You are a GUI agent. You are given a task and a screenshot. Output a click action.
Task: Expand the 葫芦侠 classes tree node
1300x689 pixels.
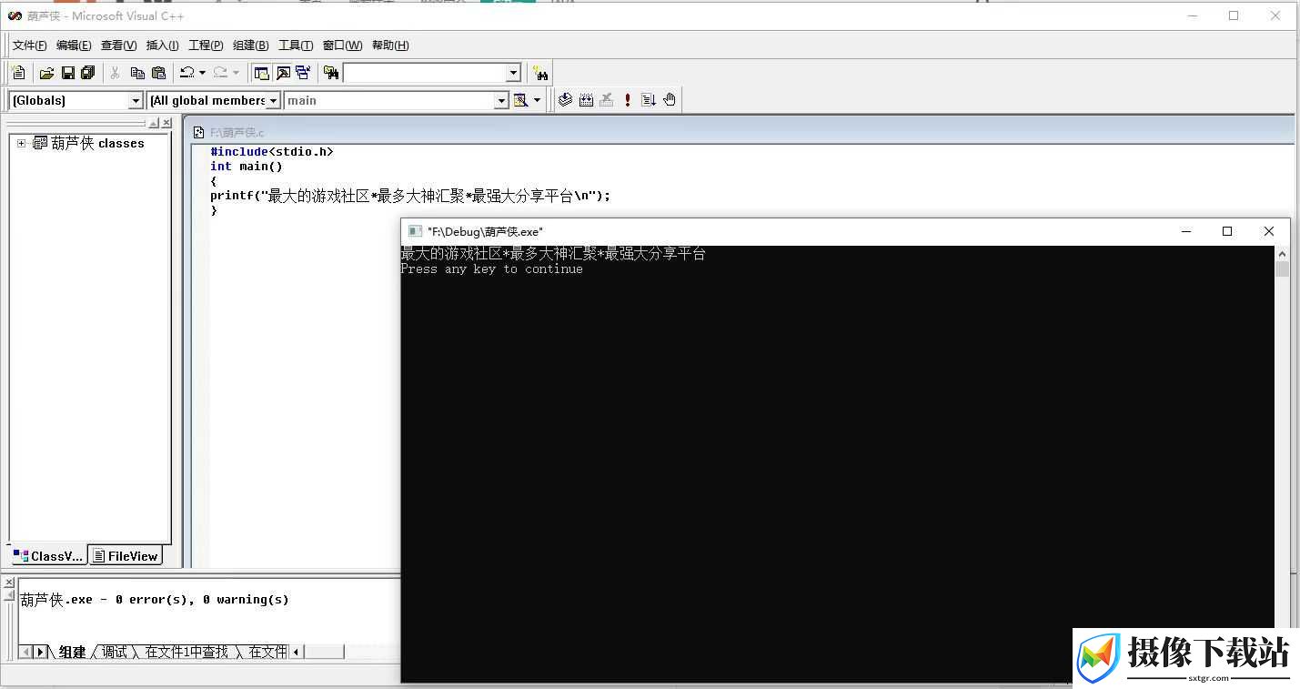point(22,143)
